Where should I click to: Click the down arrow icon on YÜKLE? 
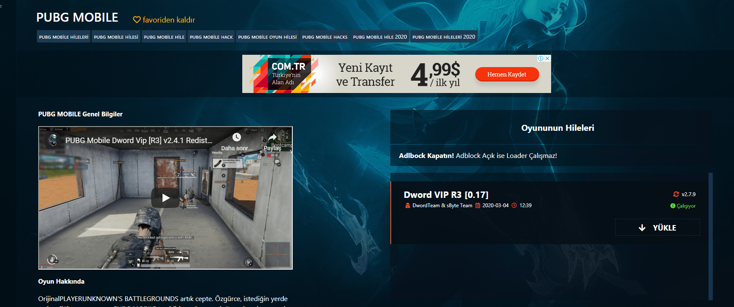pyautogui.click(x=642, y=228)
